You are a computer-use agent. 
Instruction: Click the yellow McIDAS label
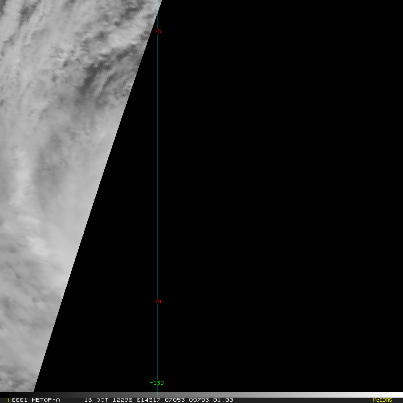(x=382, y=400)
